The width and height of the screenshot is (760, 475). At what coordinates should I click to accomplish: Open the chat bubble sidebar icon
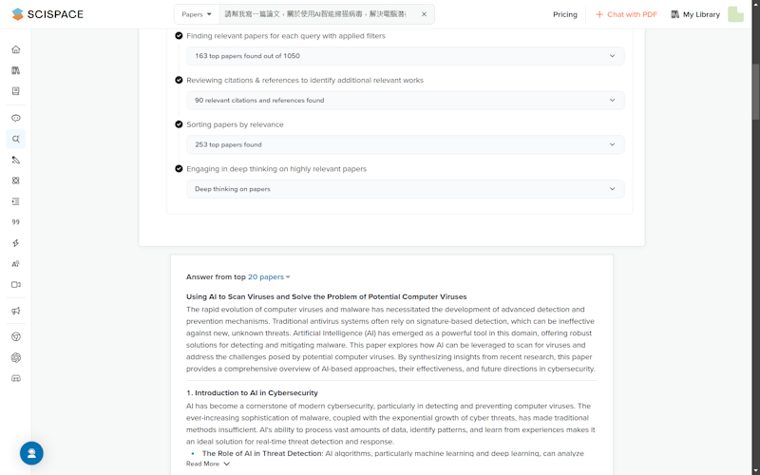pos(15,118)
